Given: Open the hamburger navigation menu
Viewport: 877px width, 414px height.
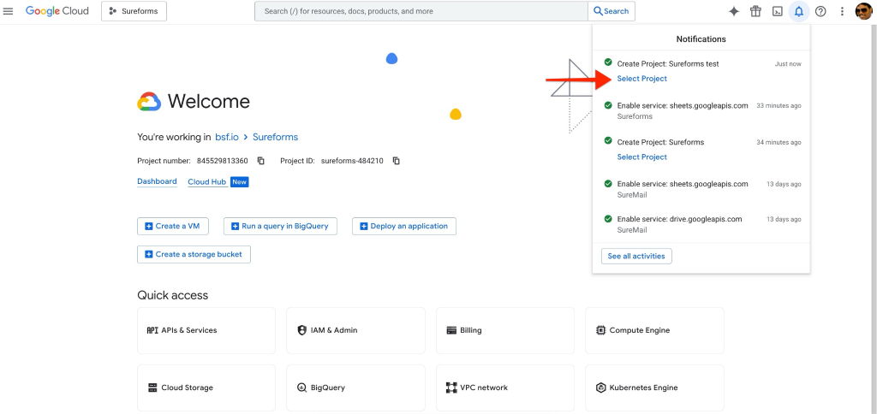Looking at the screenshot, I should pyautogui.click(x=9, y=11).
